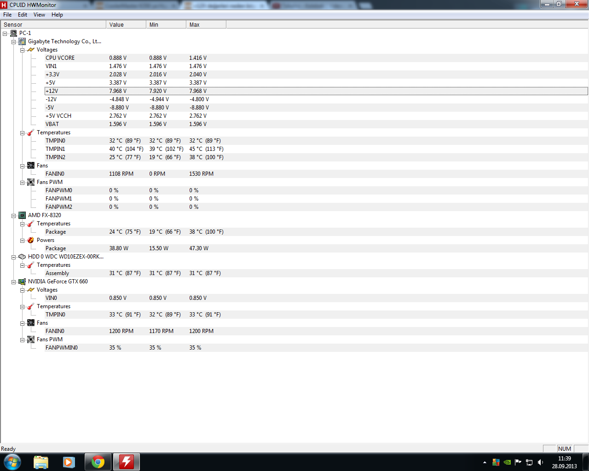The height and width of the screenshot is (471, 589).
Task: Click the GeForce GTX 660 Fans PWM icon
Action: [31, 339]
